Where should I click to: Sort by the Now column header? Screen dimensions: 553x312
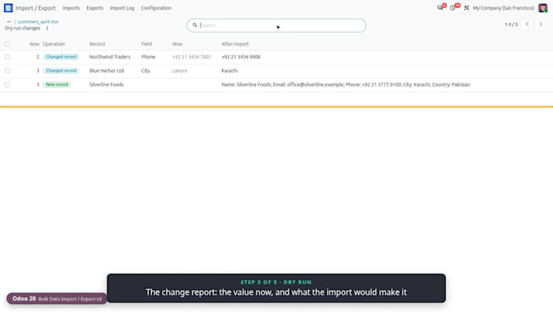pyautogui.click(x=177, y=44)
